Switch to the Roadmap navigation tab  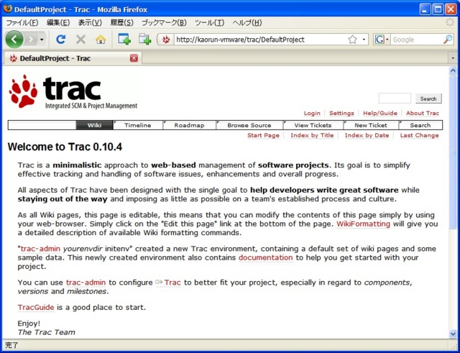point(189,125)
